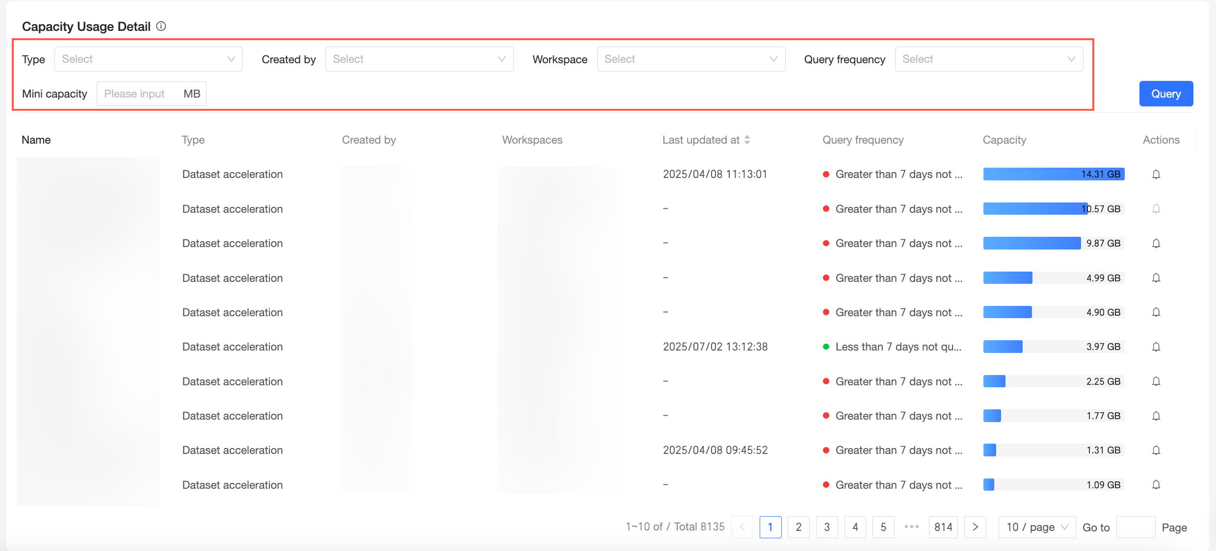
Task: Click the bell icon for 4.99 GB row
Action: [1156, 278]
